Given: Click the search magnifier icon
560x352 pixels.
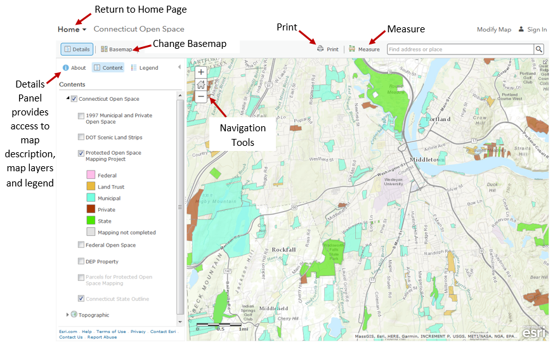Looking at the screenshot, I should pos(538,49).
